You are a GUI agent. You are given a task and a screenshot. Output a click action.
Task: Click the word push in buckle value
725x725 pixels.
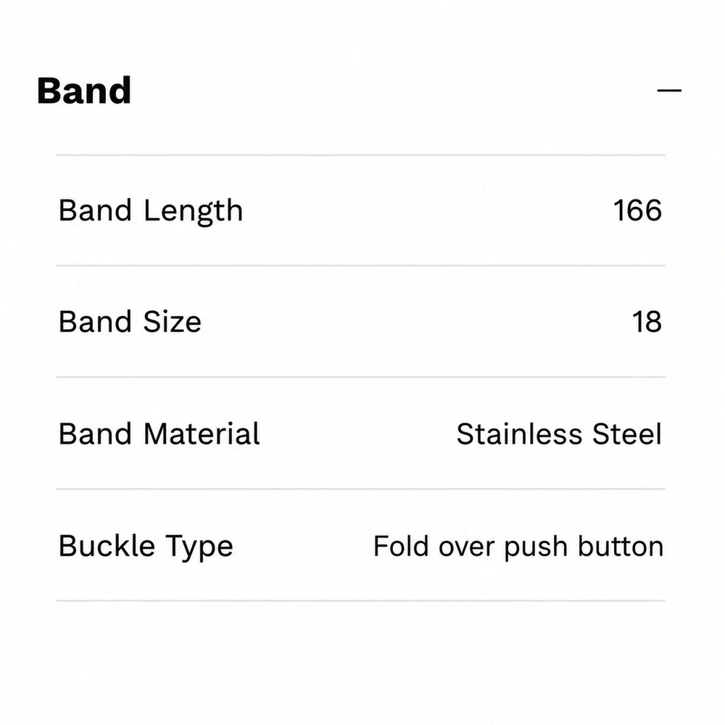tap(536, 548)
